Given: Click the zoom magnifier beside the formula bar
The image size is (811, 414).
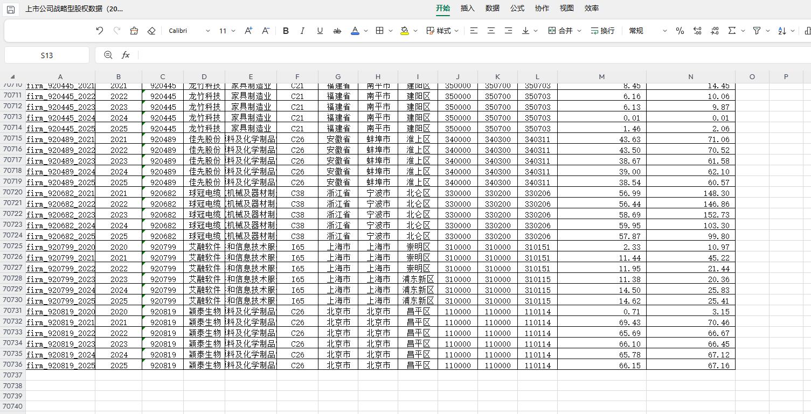Looking at the screenshot, I should [x=108, y=55].
